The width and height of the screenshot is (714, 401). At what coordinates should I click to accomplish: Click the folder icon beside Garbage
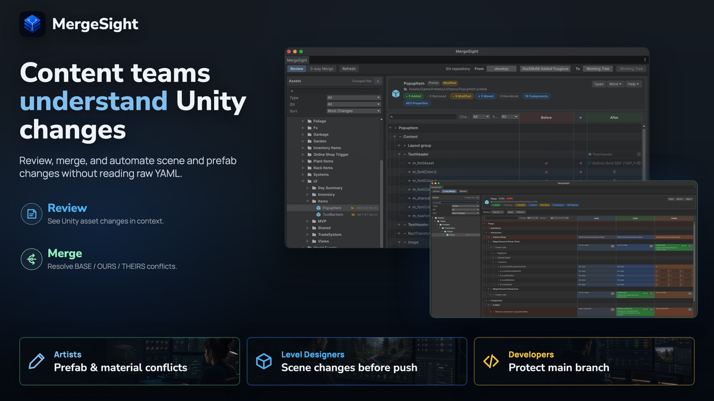point(309,134)
